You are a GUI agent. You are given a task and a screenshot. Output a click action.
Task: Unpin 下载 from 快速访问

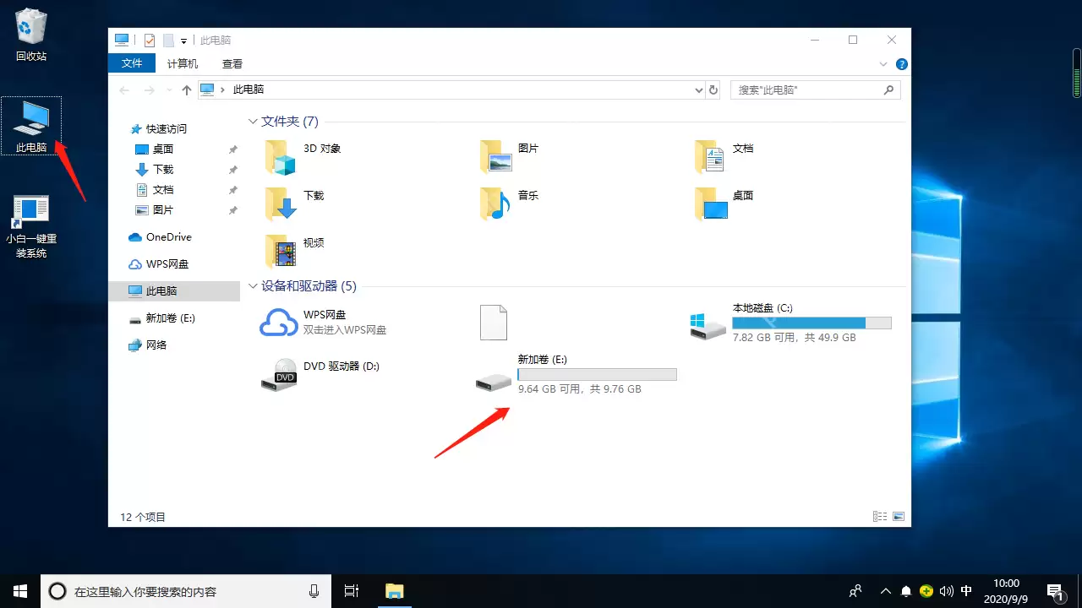click(x=232, y=169)
